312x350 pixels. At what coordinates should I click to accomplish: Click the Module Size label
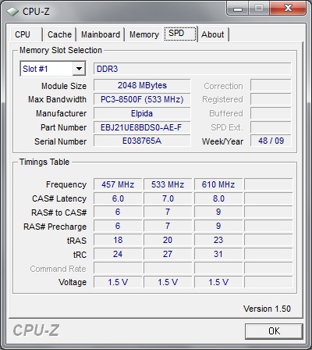point(64,86)
